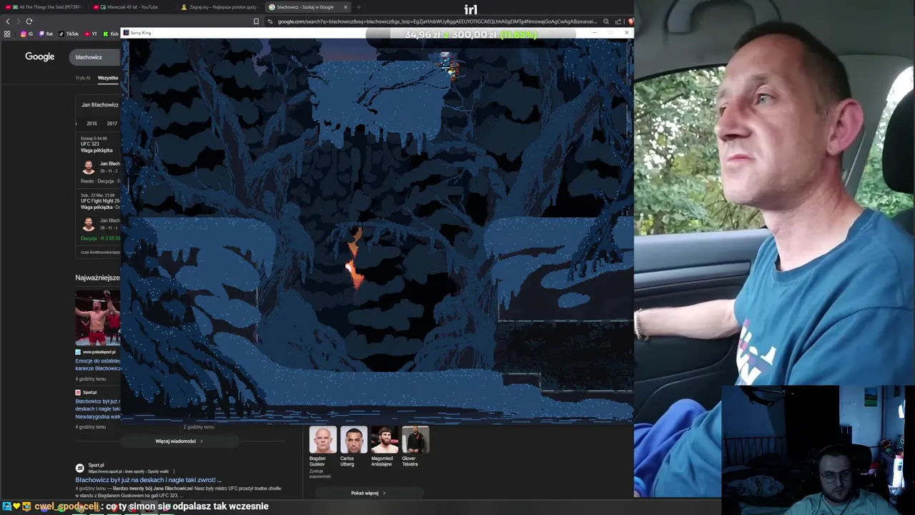Click the share icon in address bar
This screenshot has width=915, height=515.
coord(618,21)
